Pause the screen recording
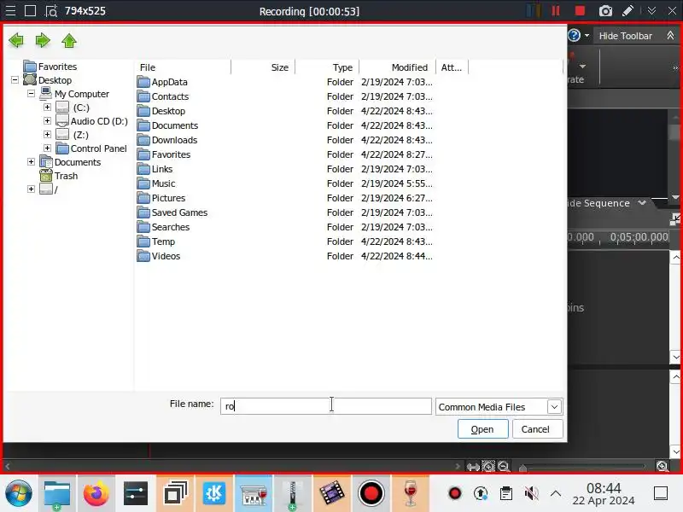Screen dimensions: 683x512 (556, 11)
